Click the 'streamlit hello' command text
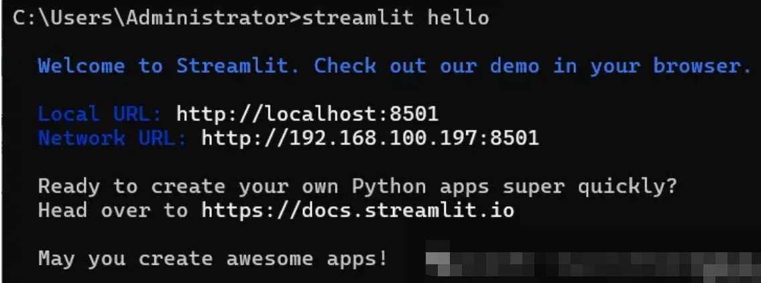761x283 pixels. pos(395,18)
